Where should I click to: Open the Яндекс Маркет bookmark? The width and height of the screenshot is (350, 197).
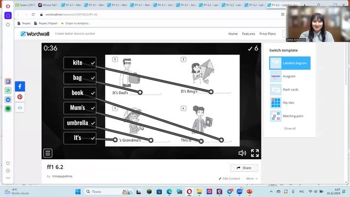point(46,23)
